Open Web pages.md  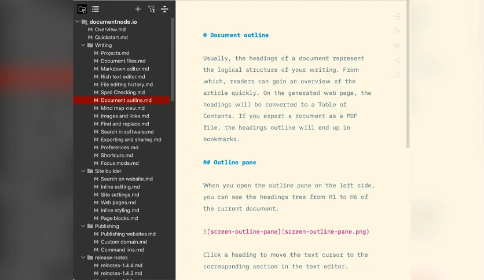[118, 202]
